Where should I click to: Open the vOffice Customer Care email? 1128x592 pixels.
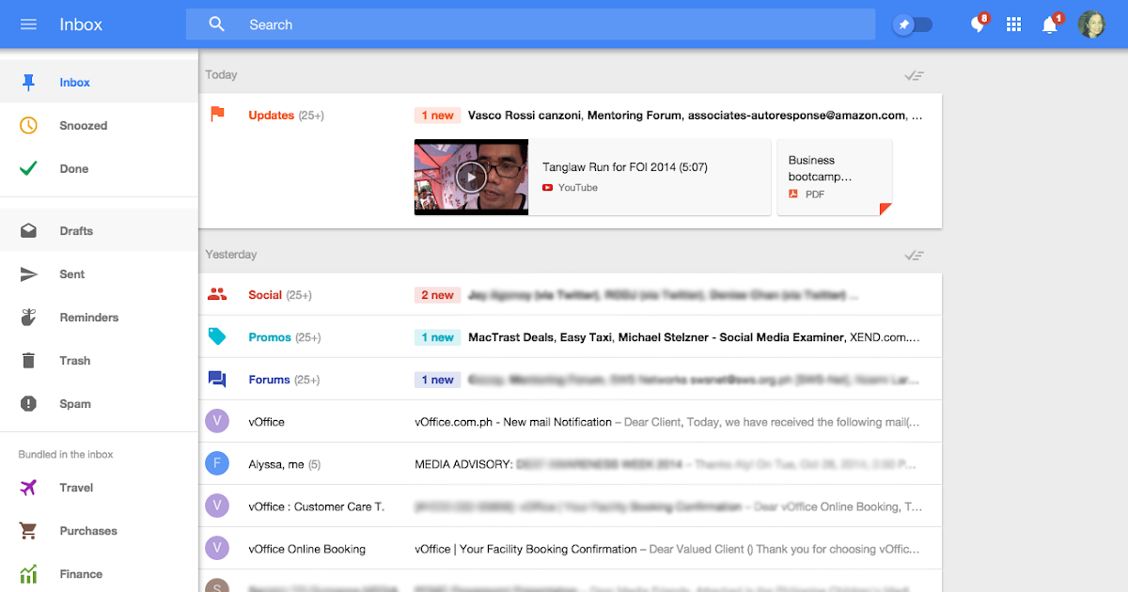click(570, 506)
